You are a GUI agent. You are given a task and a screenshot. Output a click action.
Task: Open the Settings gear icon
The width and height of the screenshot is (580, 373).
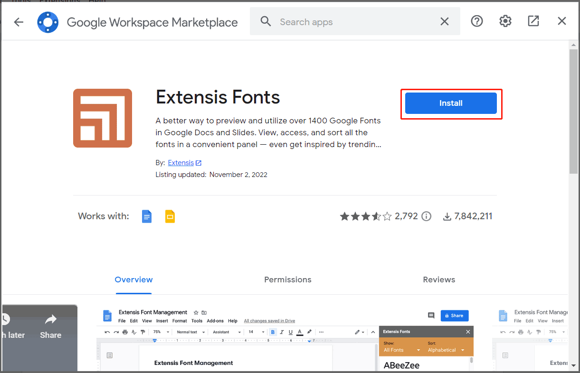tap(505, 21)
